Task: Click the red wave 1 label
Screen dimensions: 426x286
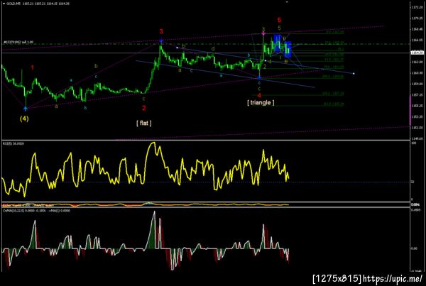Action: click(33, 67)
